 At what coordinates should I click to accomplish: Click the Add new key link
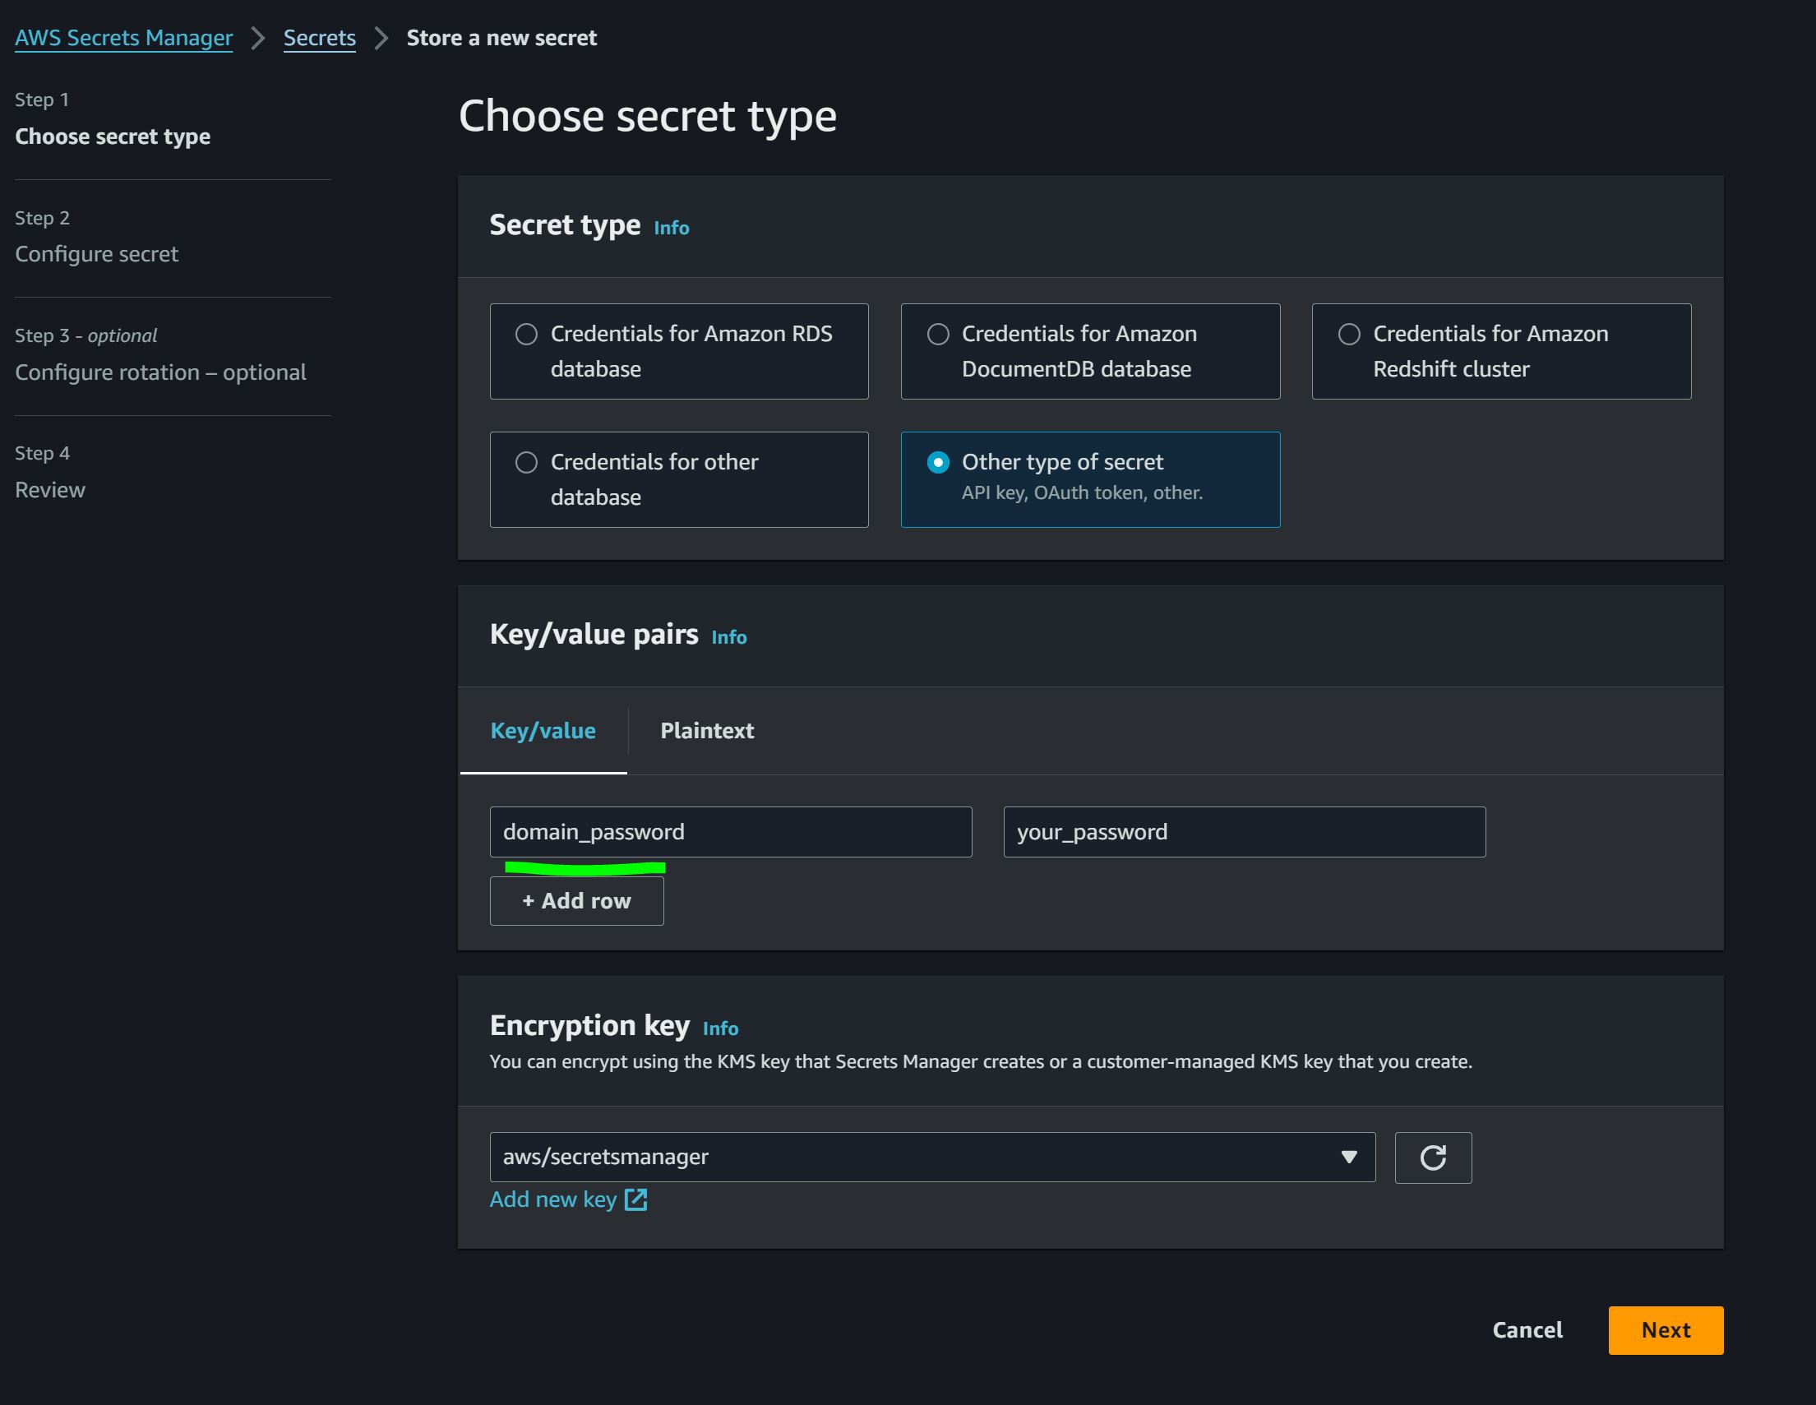pos(553,1199)
